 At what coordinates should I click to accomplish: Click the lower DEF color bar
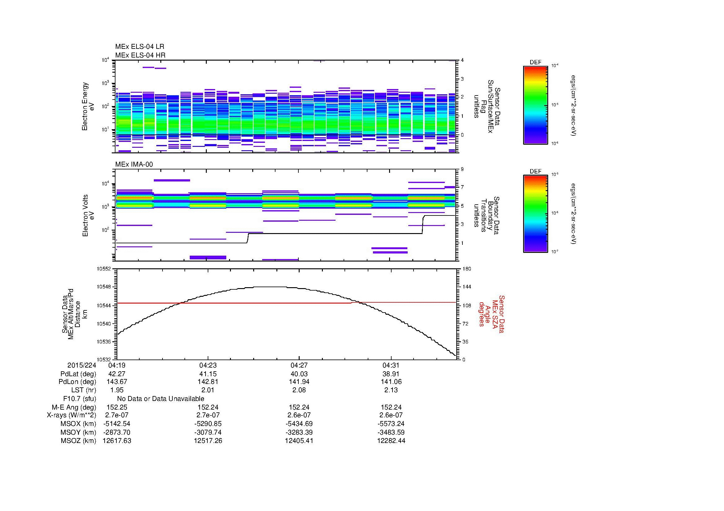pos(535,214)
